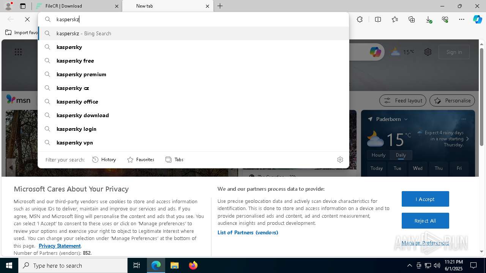
Task: Select the Today forecast column
Action: [x=377, y=168]
